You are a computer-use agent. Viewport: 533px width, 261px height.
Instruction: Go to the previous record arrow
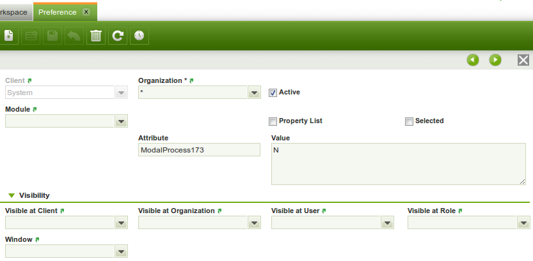(473, 60)
